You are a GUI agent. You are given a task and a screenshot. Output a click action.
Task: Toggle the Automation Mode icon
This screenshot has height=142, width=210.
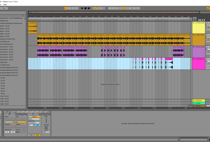(200, 20)
